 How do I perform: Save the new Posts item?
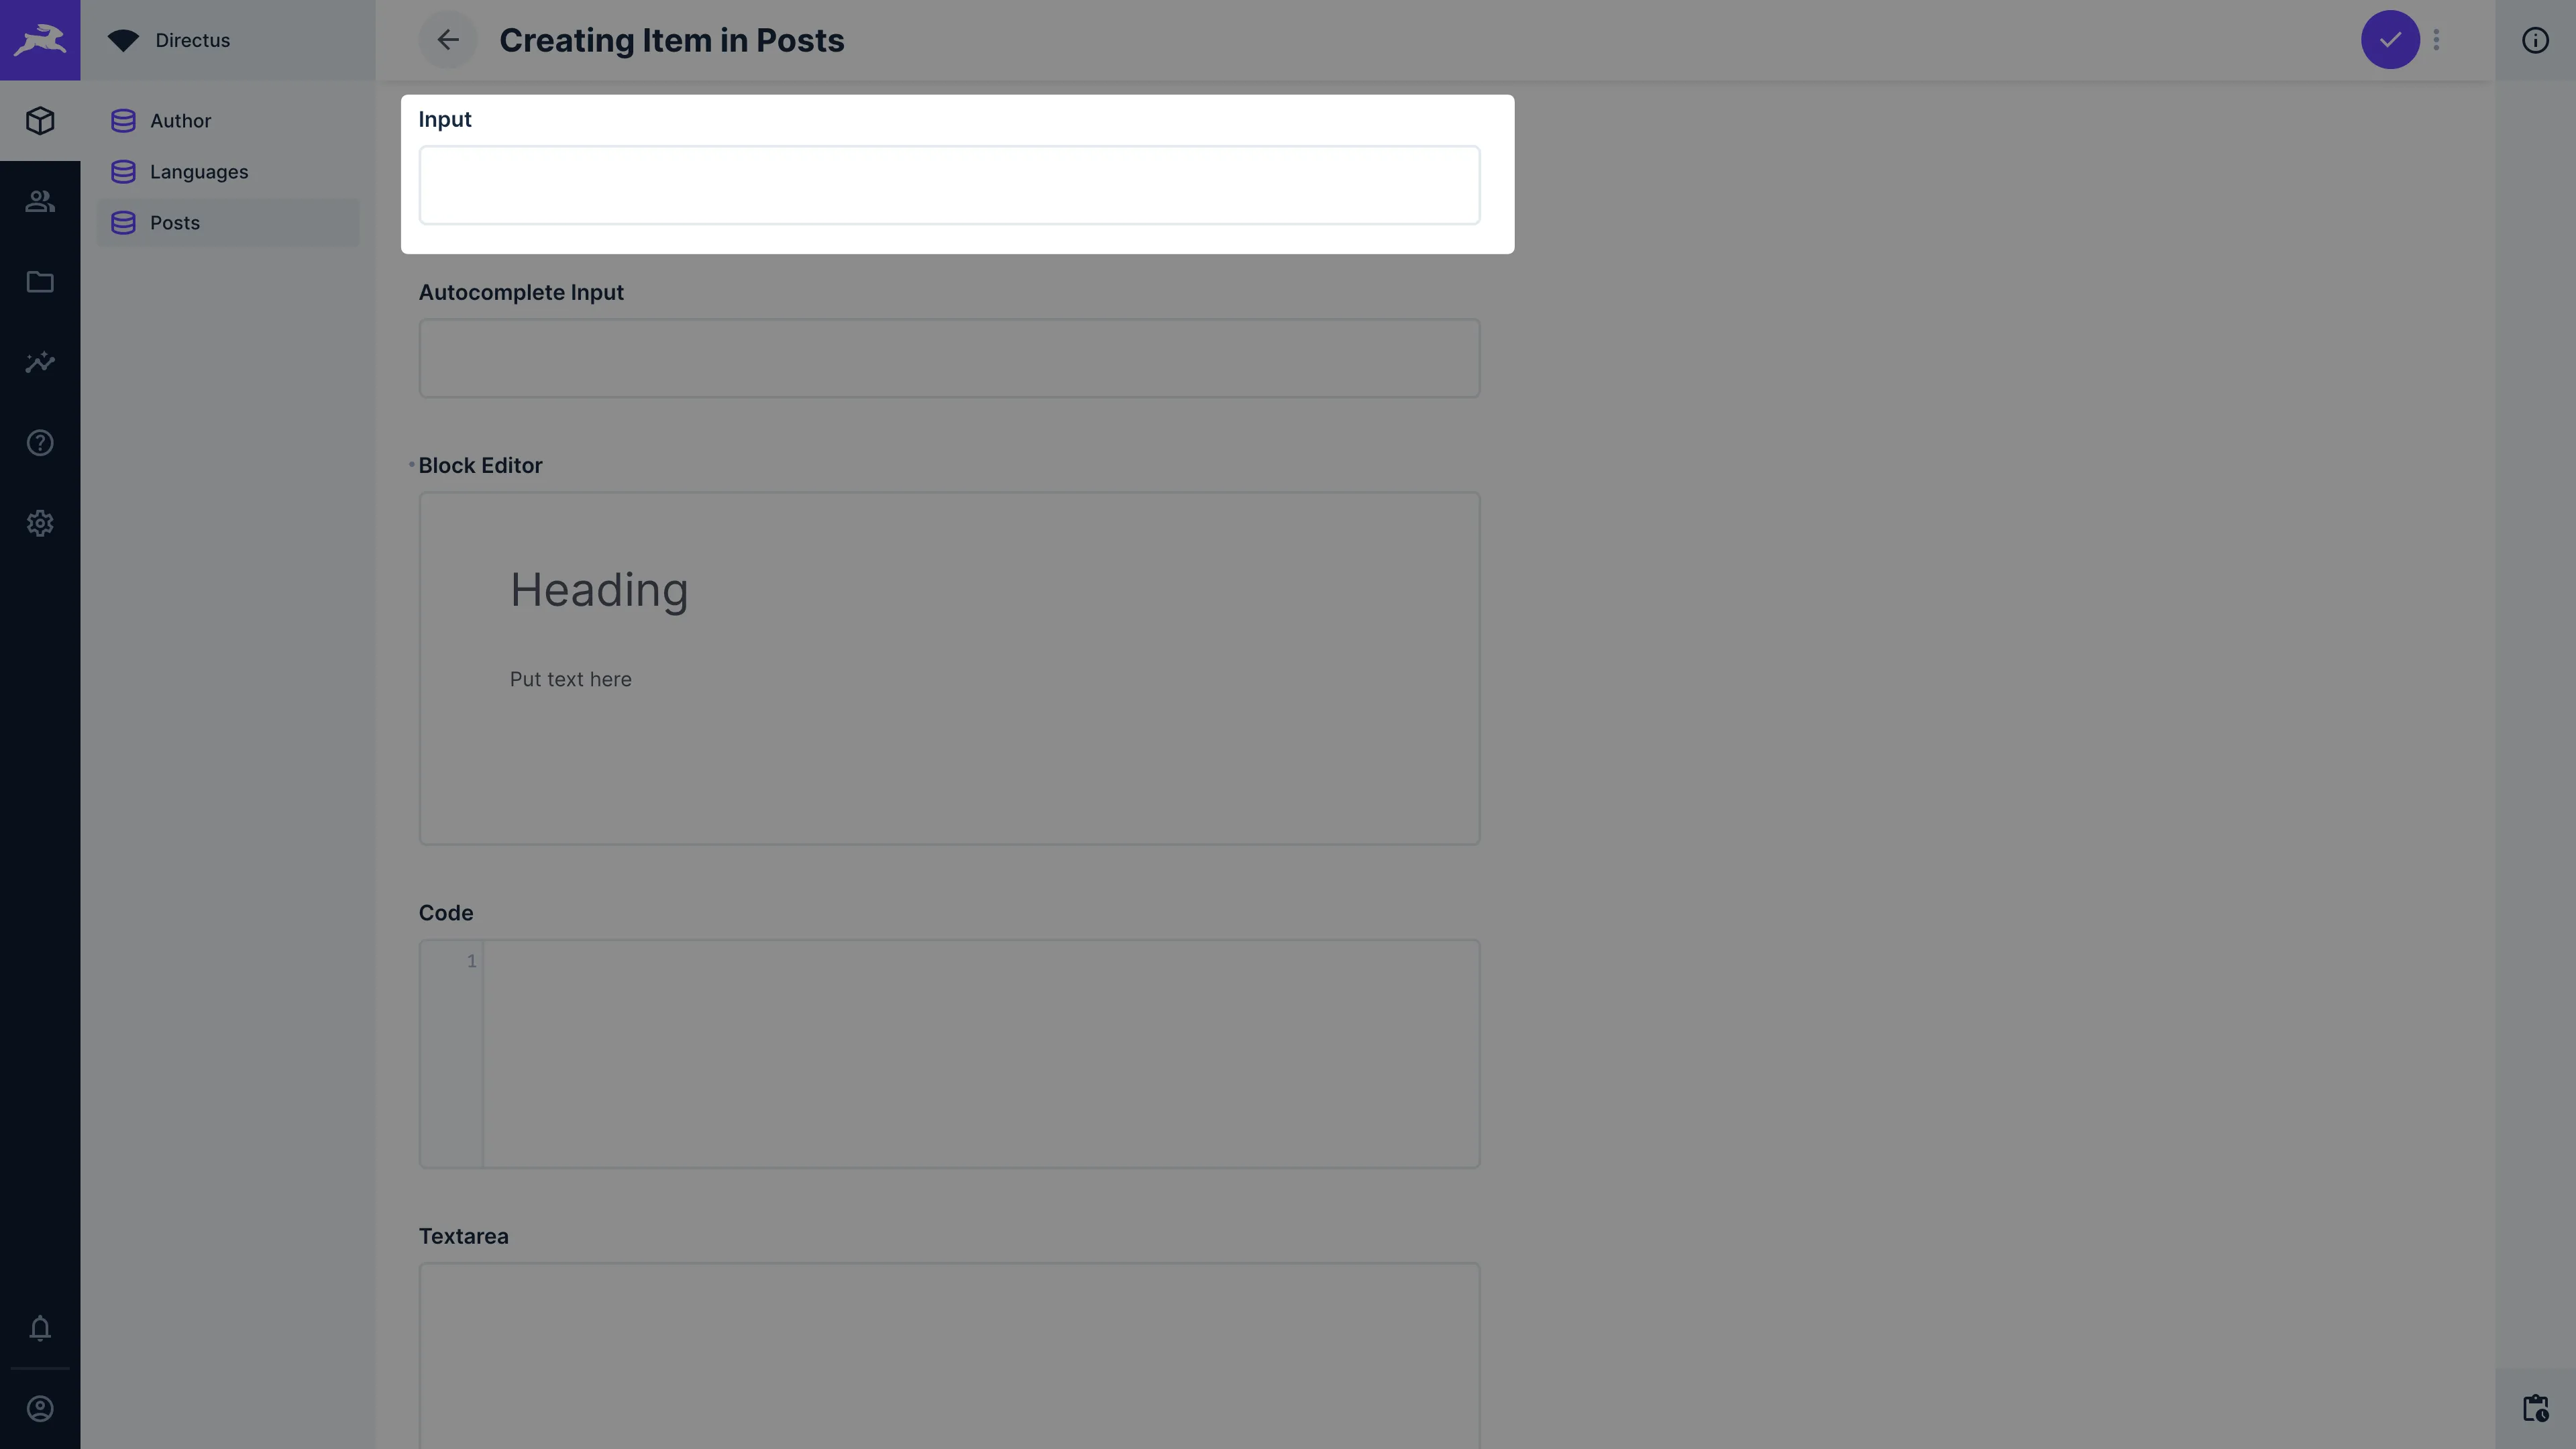tap(2389, 40)
